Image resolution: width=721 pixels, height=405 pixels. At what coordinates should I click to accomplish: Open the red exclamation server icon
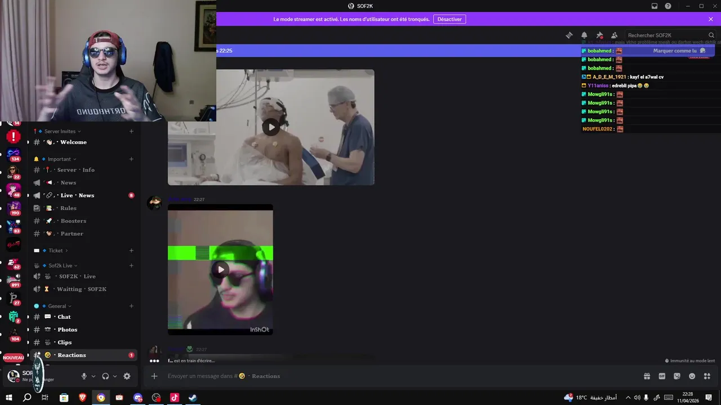[14, 136]
